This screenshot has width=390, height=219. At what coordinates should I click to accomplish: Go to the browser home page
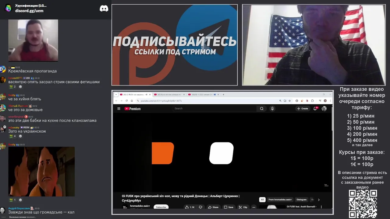click(x=132, y=101)
